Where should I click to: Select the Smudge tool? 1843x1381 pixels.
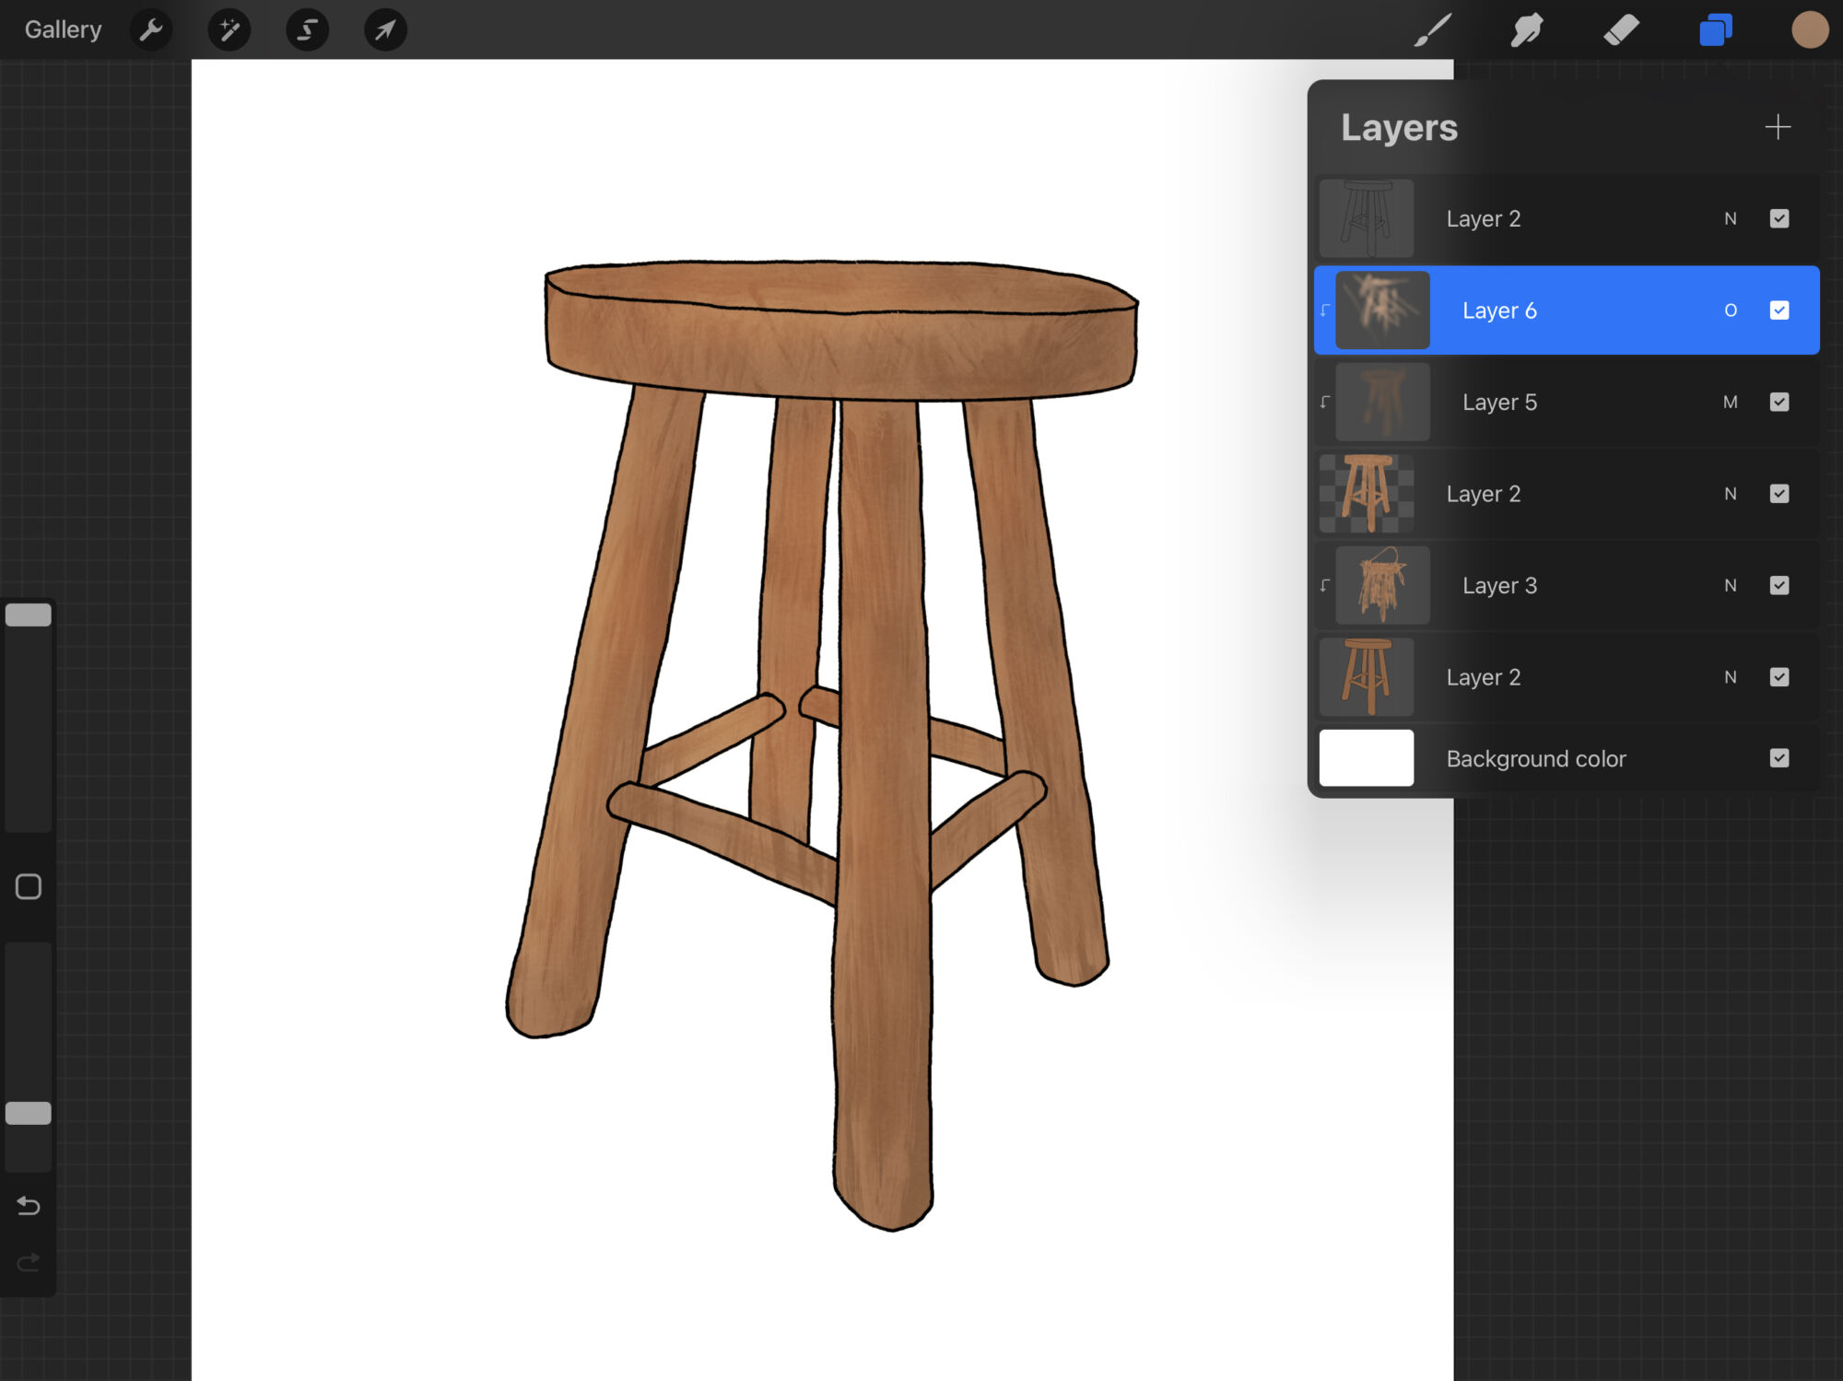[1527, 30]
